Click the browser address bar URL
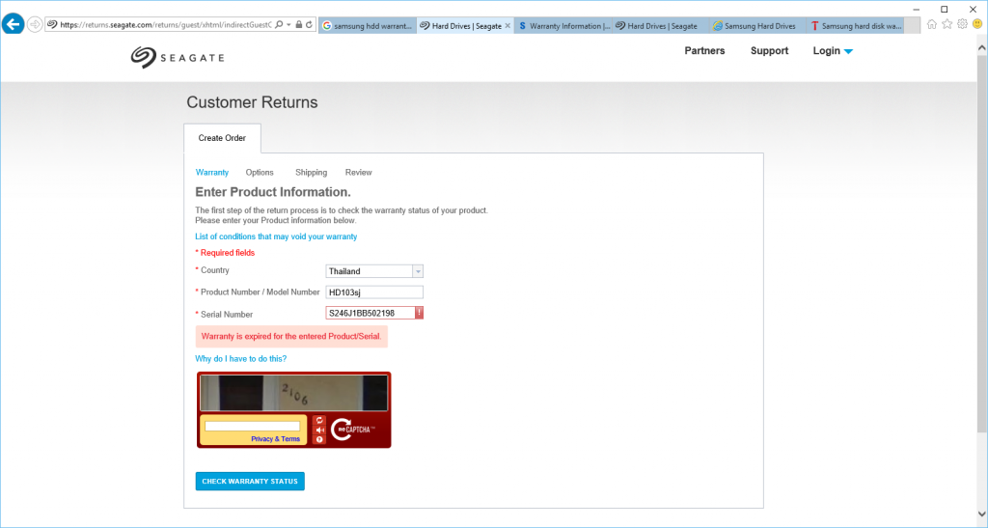The width and height of the screenshot is (988, 528). click(166, 24)
